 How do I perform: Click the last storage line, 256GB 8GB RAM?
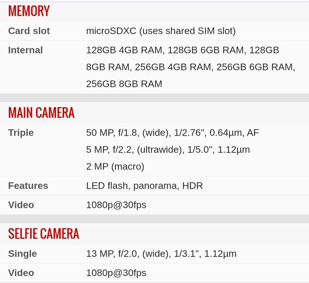point(124,84)
